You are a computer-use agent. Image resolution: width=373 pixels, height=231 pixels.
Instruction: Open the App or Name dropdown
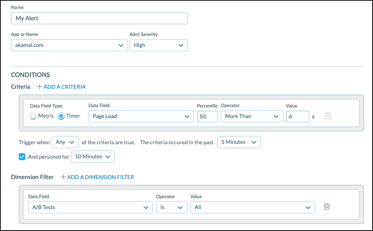(x=69, y=45)
